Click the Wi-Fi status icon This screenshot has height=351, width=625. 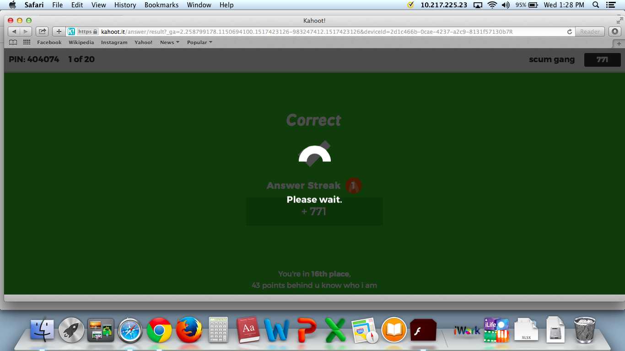click(492, 5)
